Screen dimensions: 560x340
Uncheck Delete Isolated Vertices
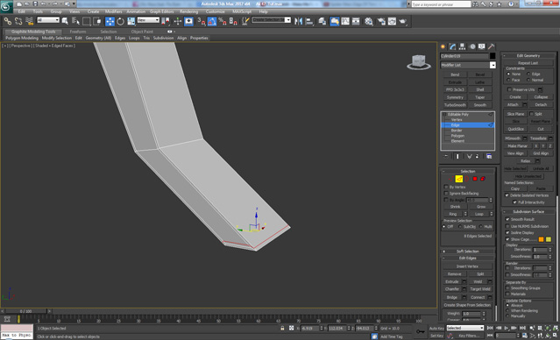point(507,195)
